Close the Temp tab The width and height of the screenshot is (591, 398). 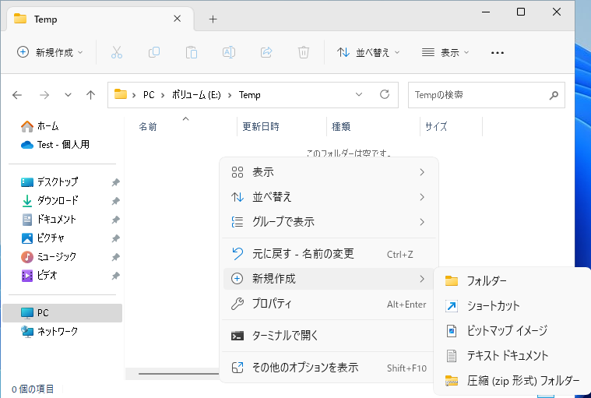tap(178, 19)
